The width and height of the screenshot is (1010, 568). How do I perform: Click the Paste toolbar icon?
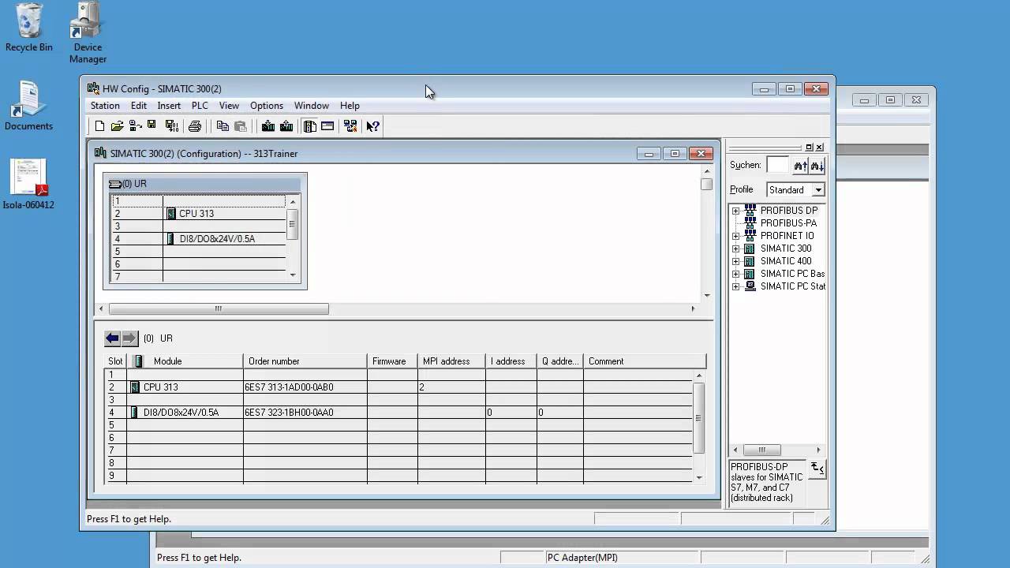(241, 126)
